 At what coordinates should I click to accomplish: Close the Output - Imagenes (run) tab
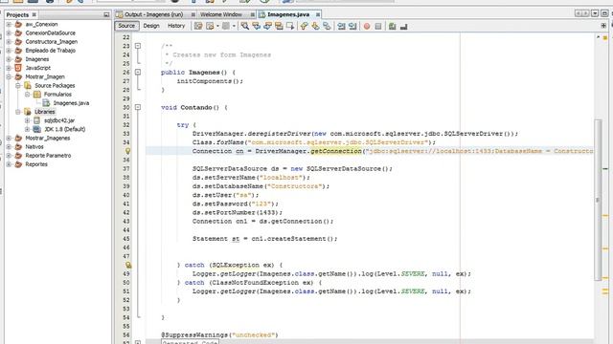point(193,14)
